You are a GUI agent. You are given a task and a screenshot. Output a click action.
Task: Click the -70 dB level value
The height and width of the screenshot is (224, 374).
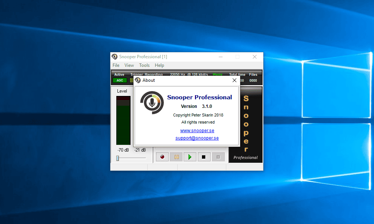(123, 150)
